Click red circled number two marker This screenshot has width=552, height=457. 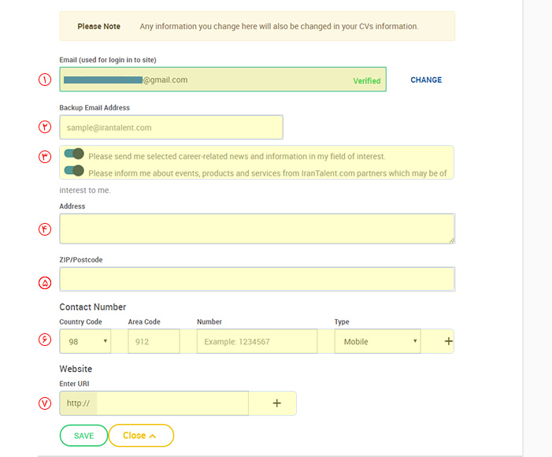tap(45, 127)
